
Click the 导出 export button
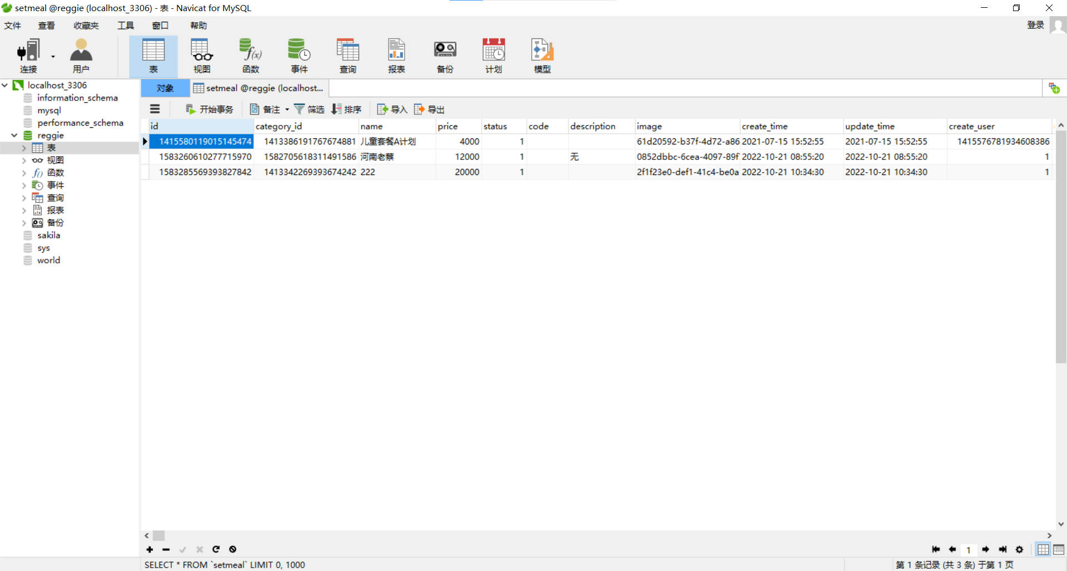[x=429, y=109]
